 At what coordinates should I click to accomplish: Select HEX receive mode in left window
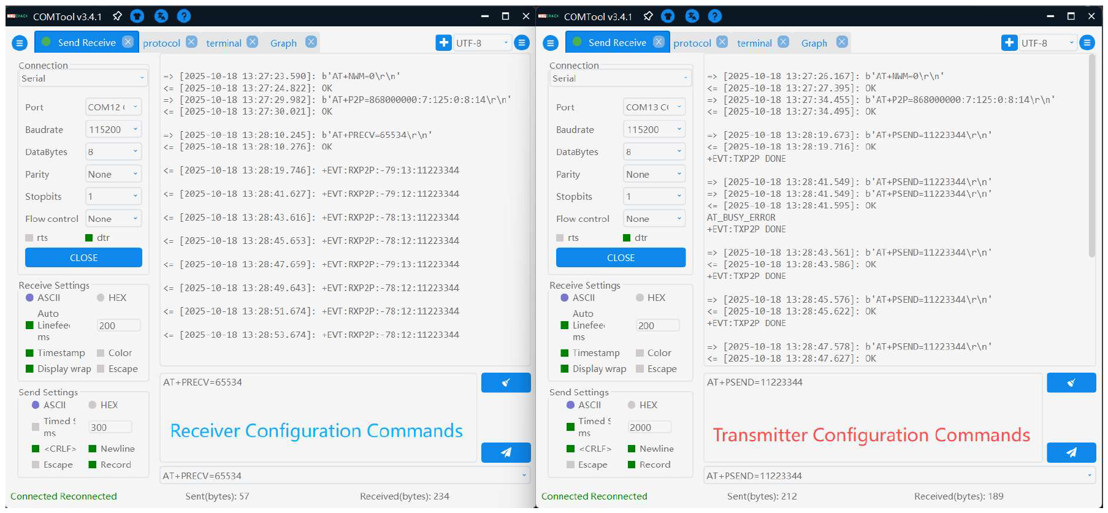tap(111, 298)
